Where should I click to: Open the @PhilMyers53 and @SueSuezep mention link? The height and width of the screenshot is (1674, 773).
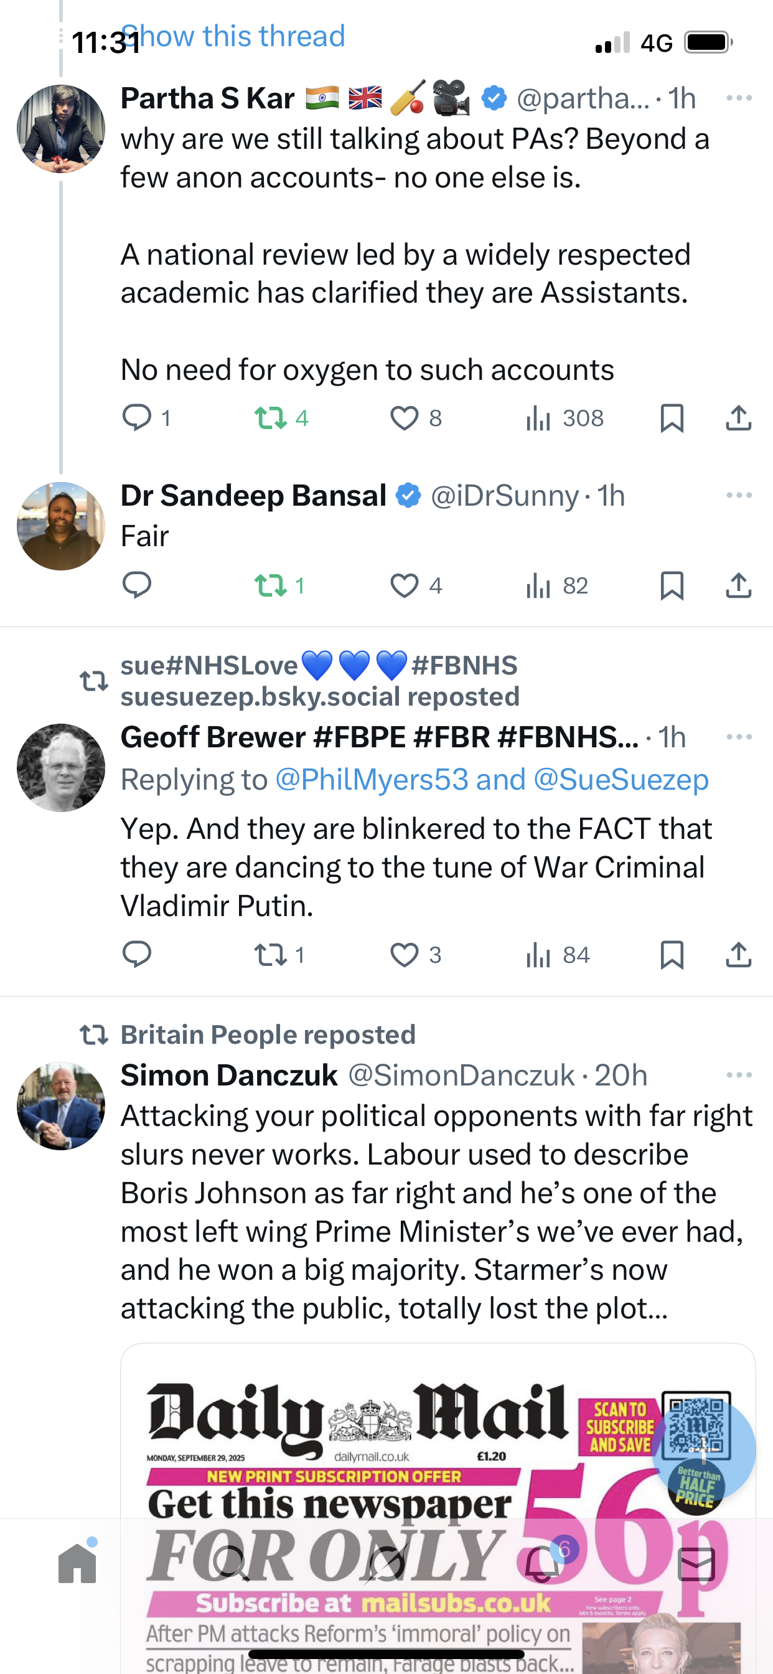click(491, 779)
